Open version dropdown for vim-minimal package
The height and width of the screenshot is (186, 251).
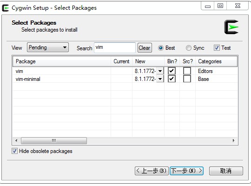pos(160,79)
